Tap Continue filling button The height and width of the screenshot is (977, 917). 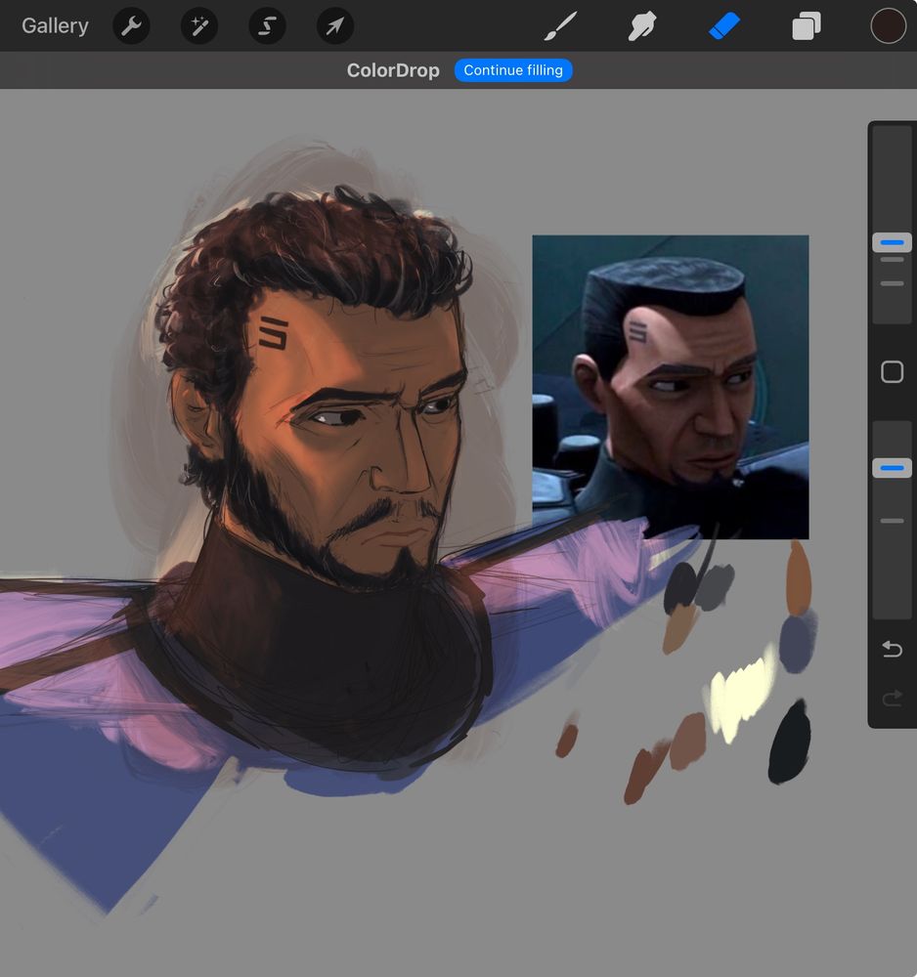tap(513, 70)
